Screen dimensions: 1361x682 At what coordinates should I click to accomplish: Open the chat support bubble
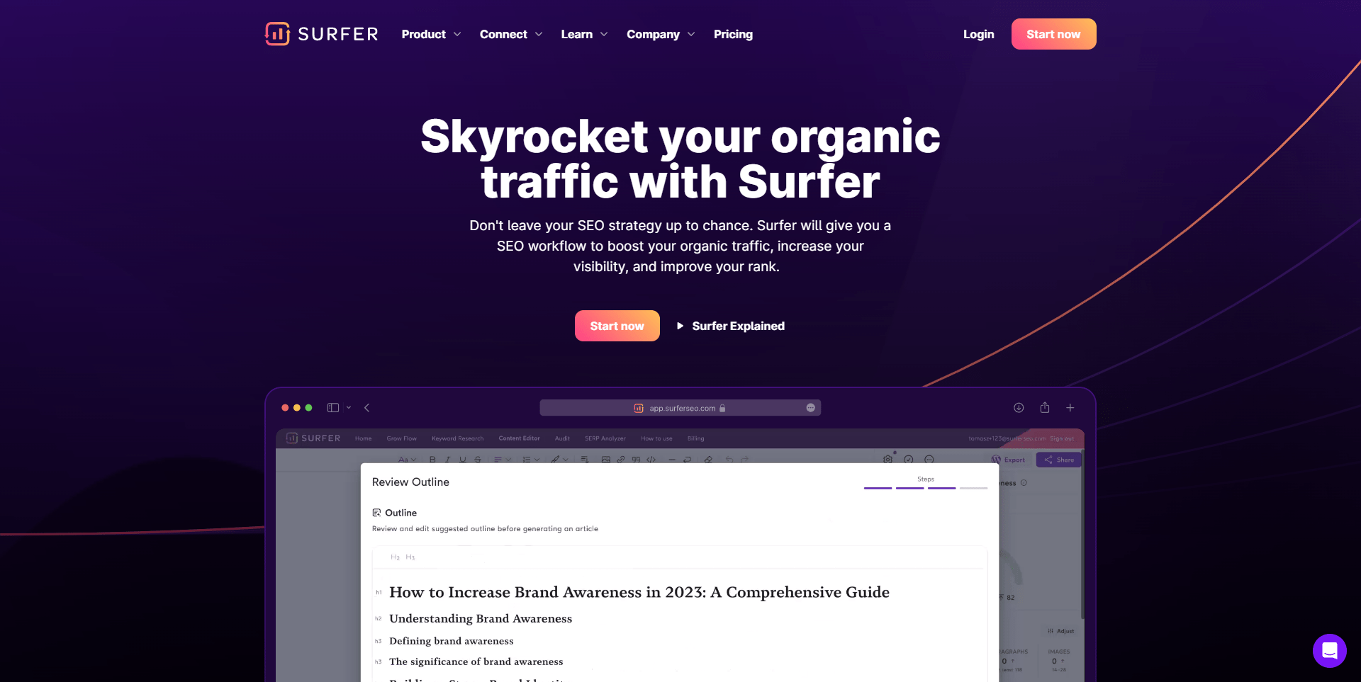click(1329, 650)
